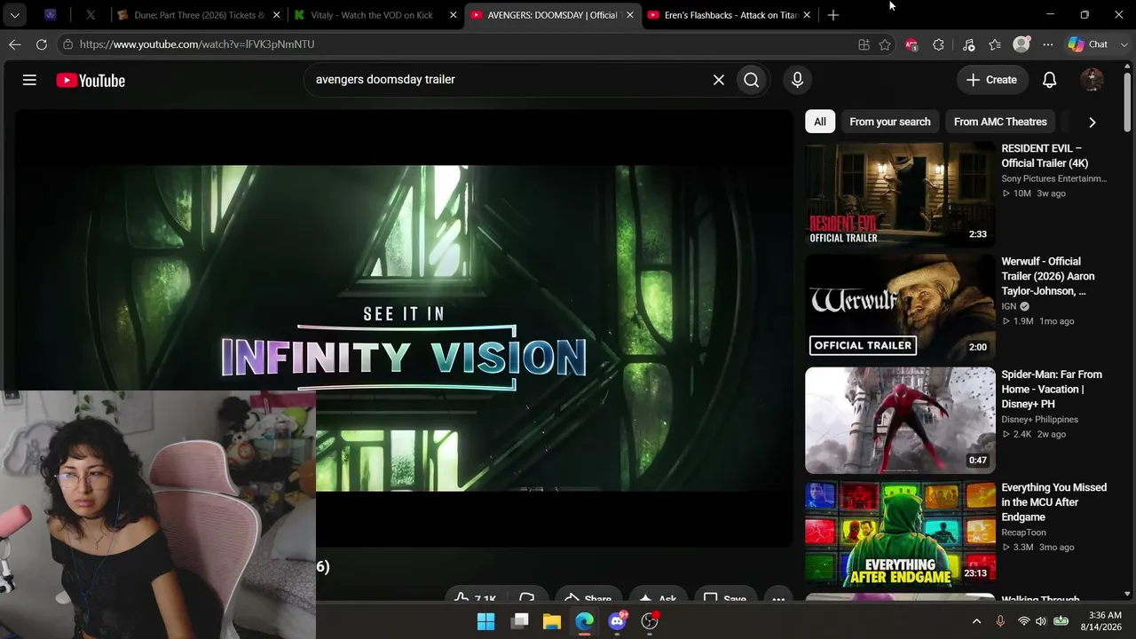The image size is (1136, 639).
Task: Select the 'From your search' chip
Action: click(x=890, y=122)
